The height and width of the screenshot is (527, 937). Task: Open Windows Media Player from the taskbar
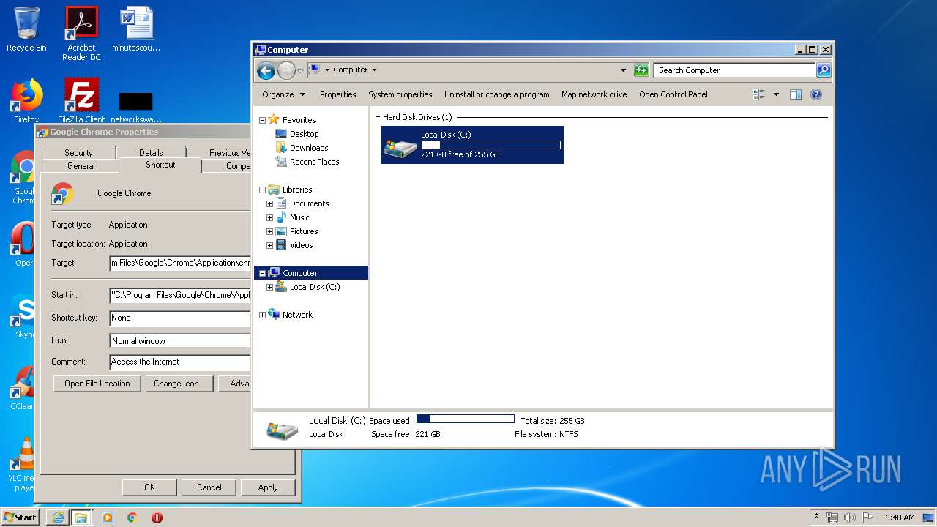108,517
